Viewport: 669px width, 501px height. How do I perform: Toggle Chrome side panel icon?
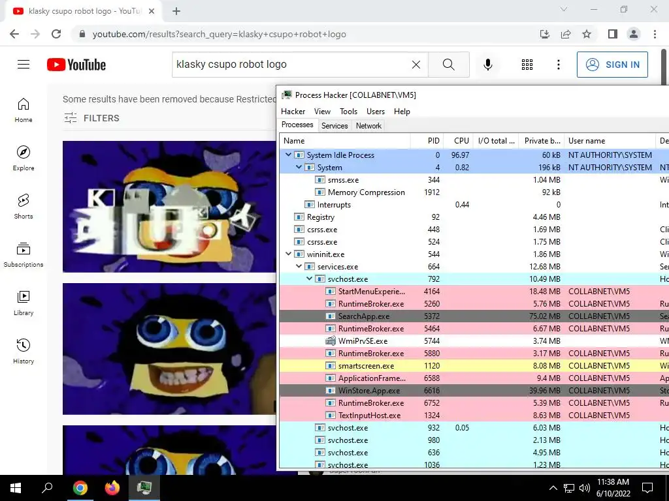(613, 34)
